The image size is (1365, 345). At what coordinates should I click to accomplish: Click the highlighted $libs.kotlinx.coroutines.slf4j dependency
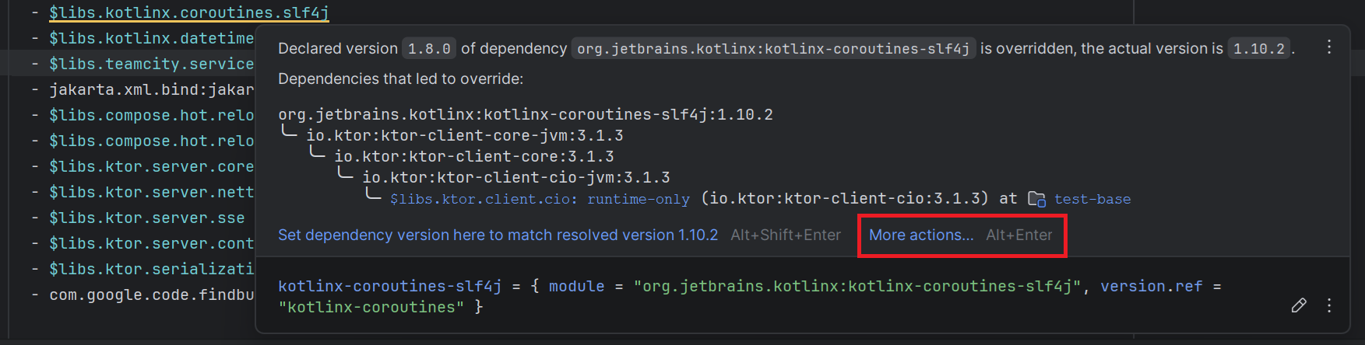tap(188, 12)
